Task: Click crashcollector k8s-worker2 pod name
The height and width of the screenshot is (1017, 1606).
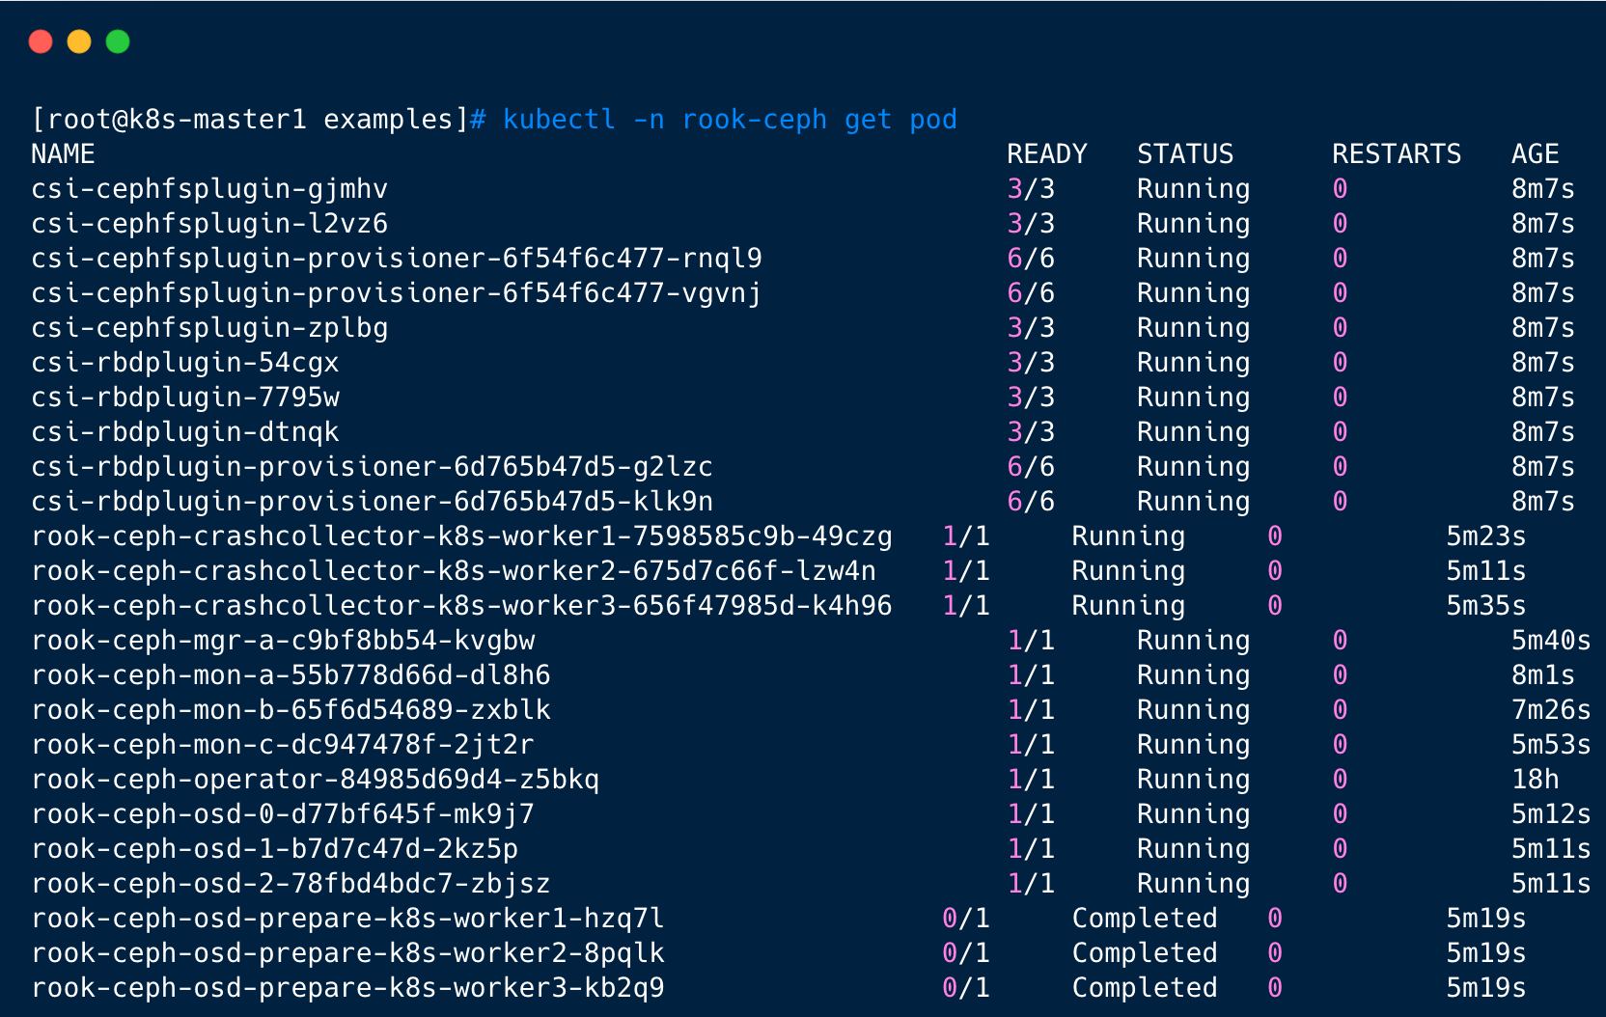Action: click(454, 571)
